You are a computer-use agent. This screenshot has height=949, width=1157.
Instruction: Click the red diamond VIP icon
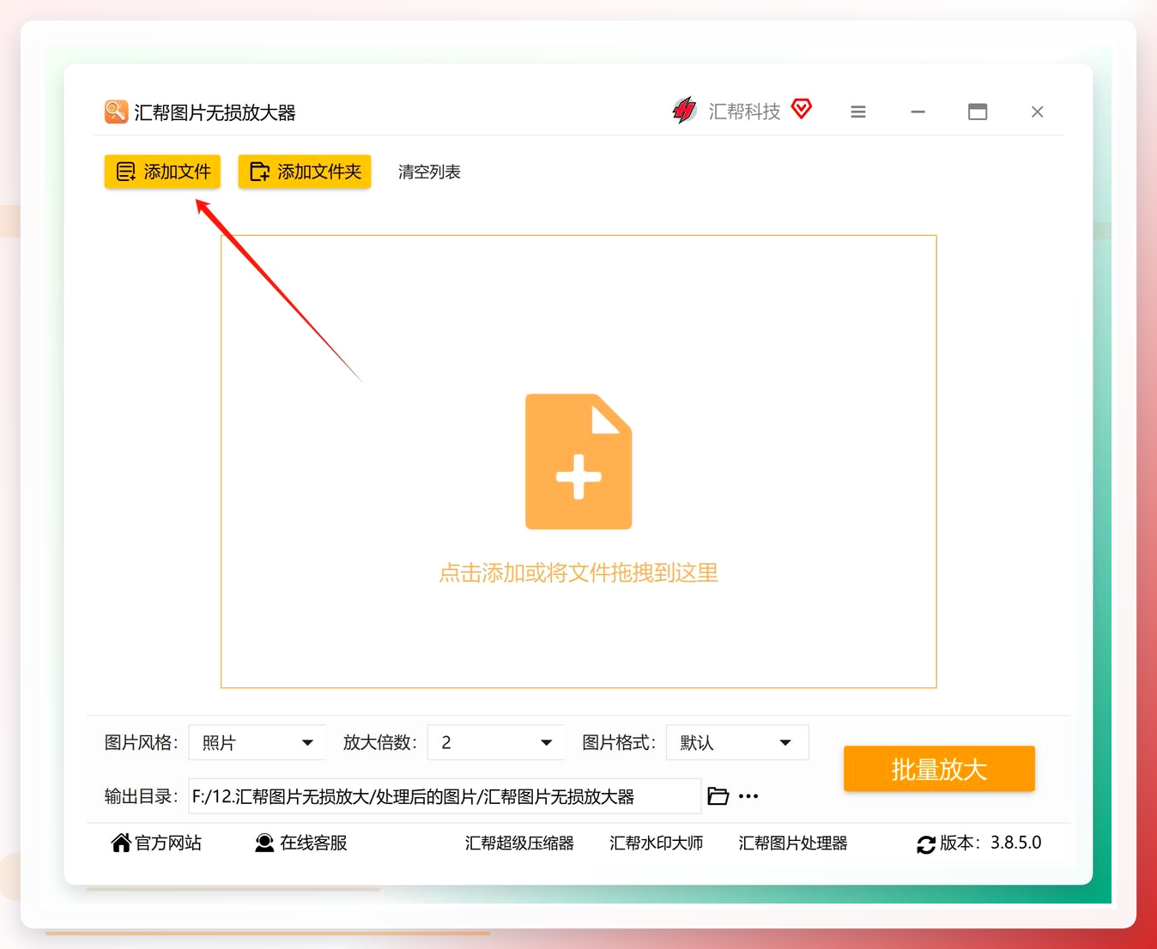(802, 109)
